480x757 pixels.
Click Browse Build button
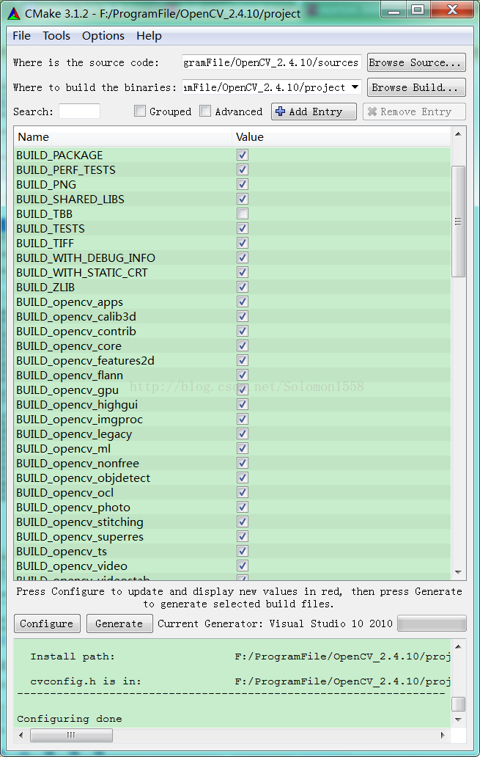click(416, 87)
